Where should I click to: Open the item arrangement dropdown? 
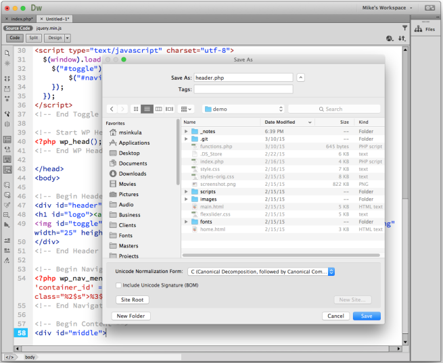click(186, 109)
